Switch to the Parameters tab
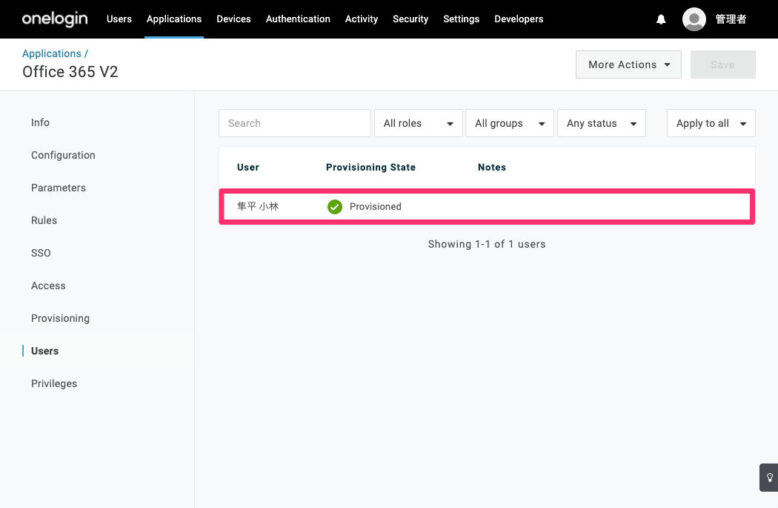Image resolution: width=778 pixels, height=508 pixels. pyautogui.click(x=59, y=188)
